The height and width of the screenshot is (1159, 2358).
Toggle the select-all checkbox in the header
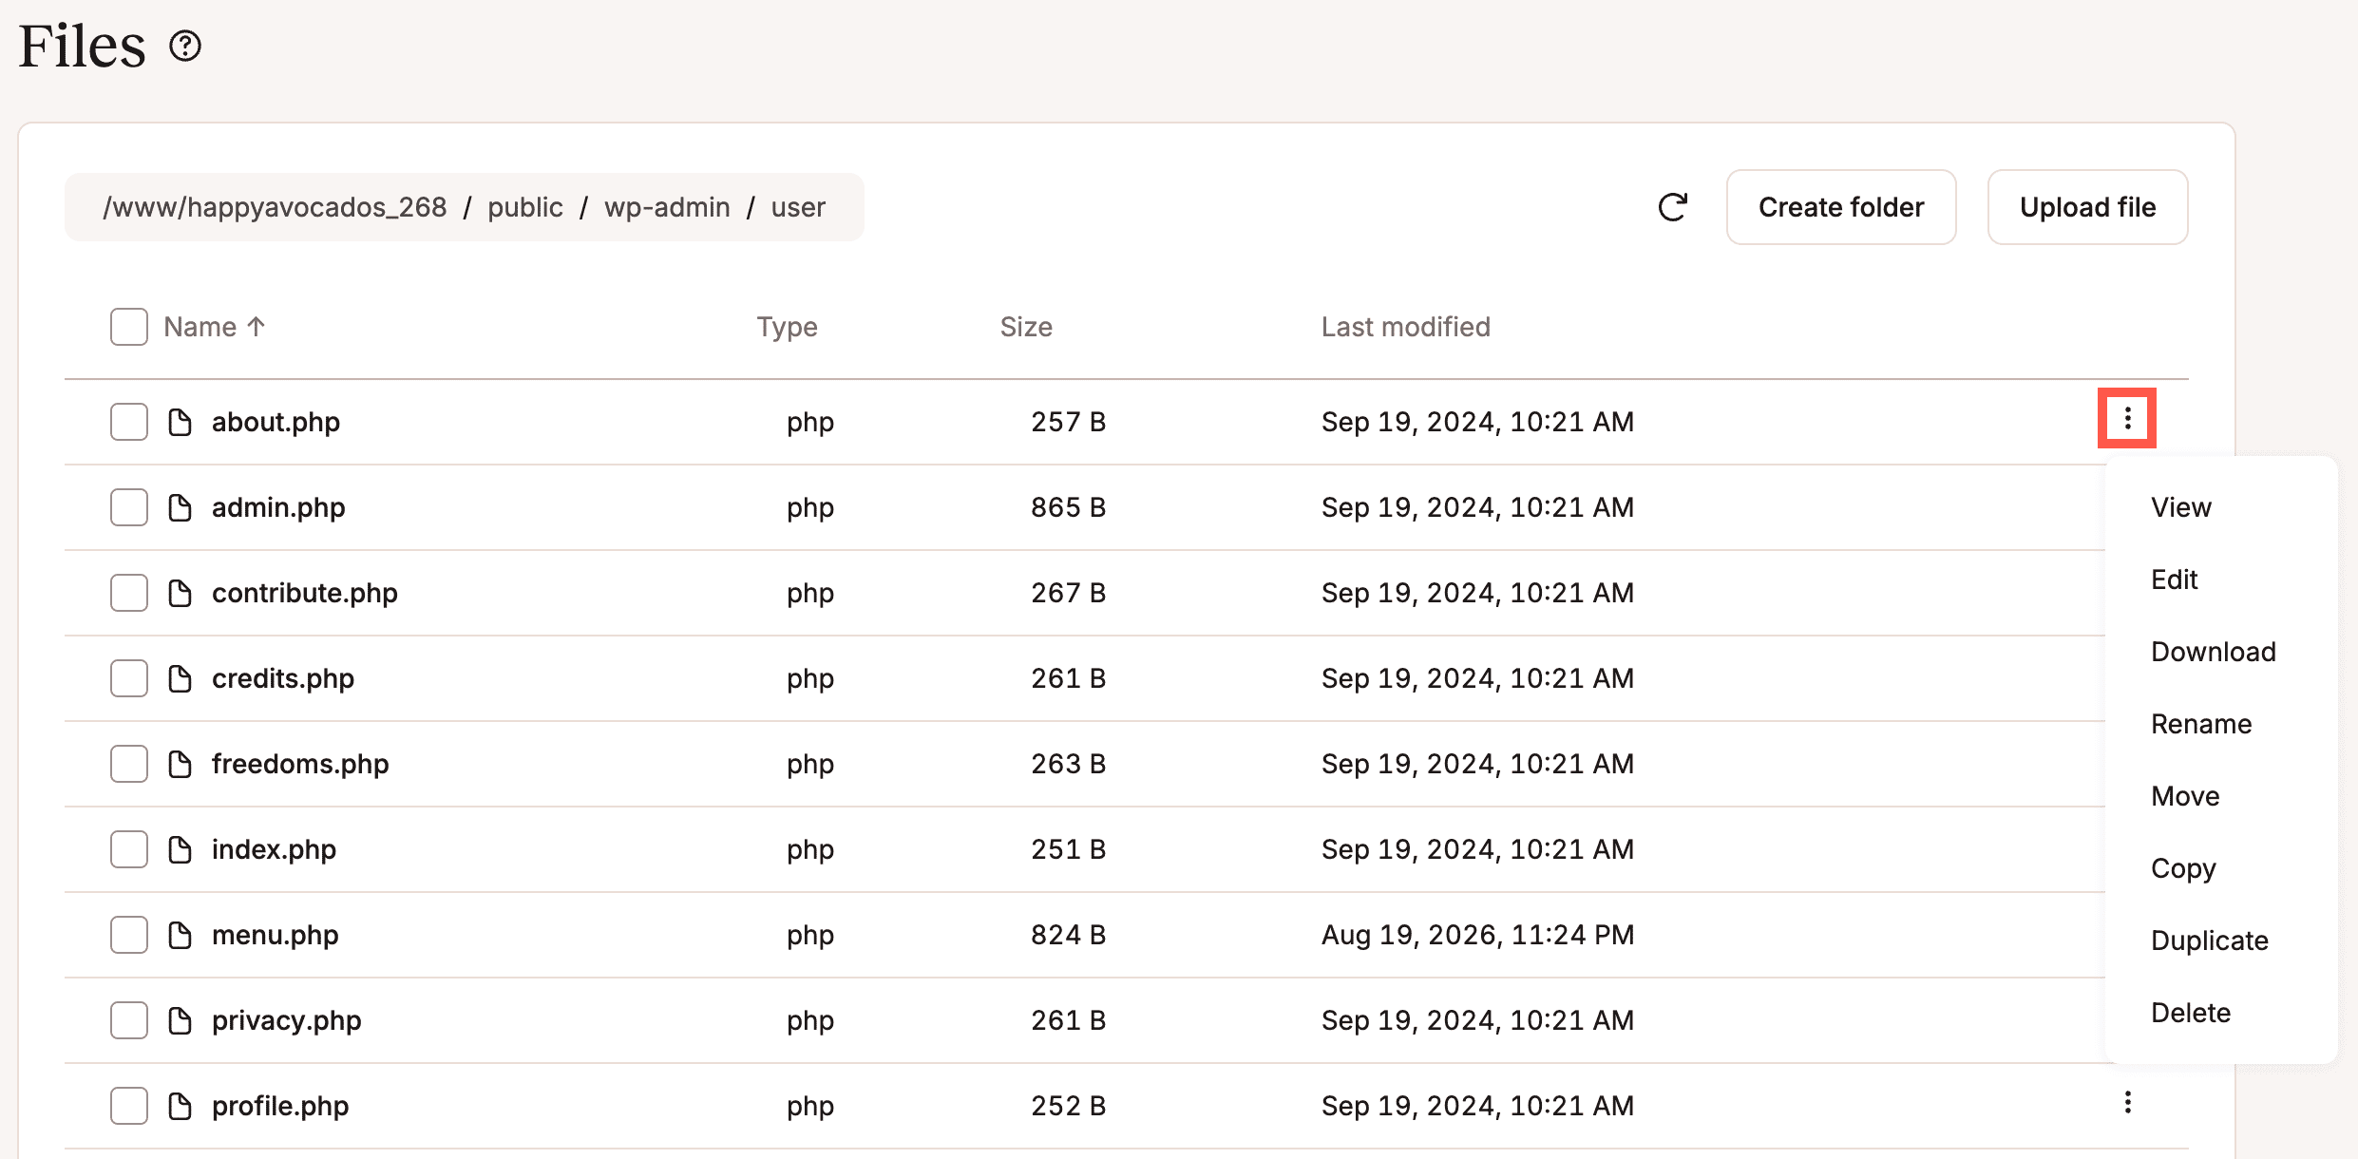coord(129,327)
